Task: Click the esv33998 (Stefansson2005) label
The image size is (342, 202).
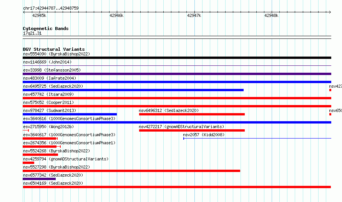Action: pyautogui.click(x=52, y=70)
